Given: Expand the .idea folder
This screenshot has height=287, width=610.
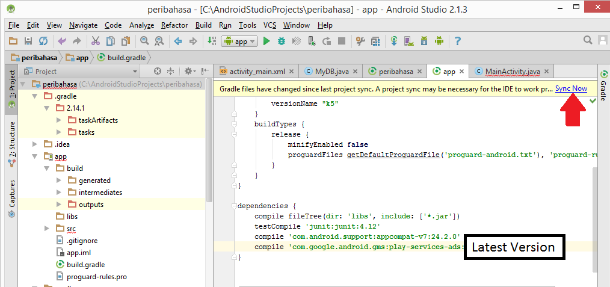Looking at the screenshot, I should (x=35, y=144).
